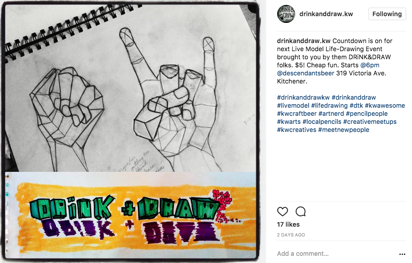Open drinkanddraw.kw username in caption
This screenshot has height=263, width=412.
tap(303, 41)
